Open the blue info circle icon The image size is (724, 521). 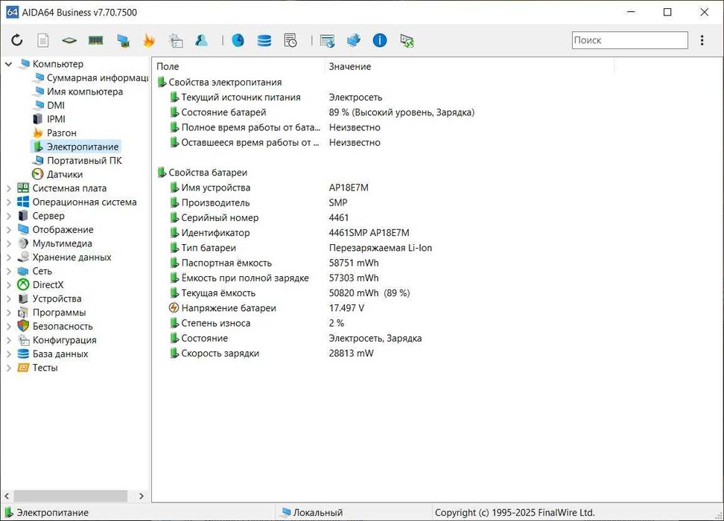(x=380, y=41)
